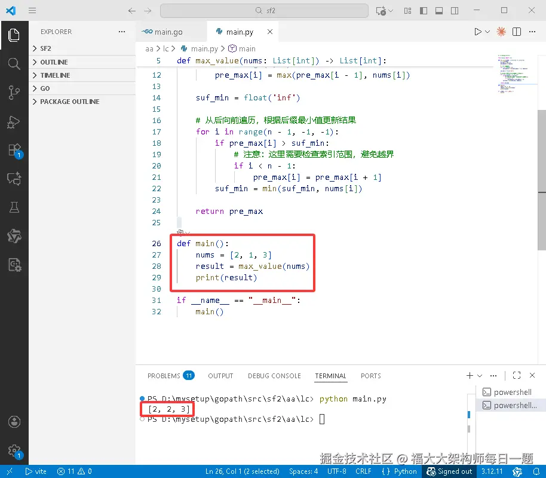Click Signed out status item

(449, 471)
